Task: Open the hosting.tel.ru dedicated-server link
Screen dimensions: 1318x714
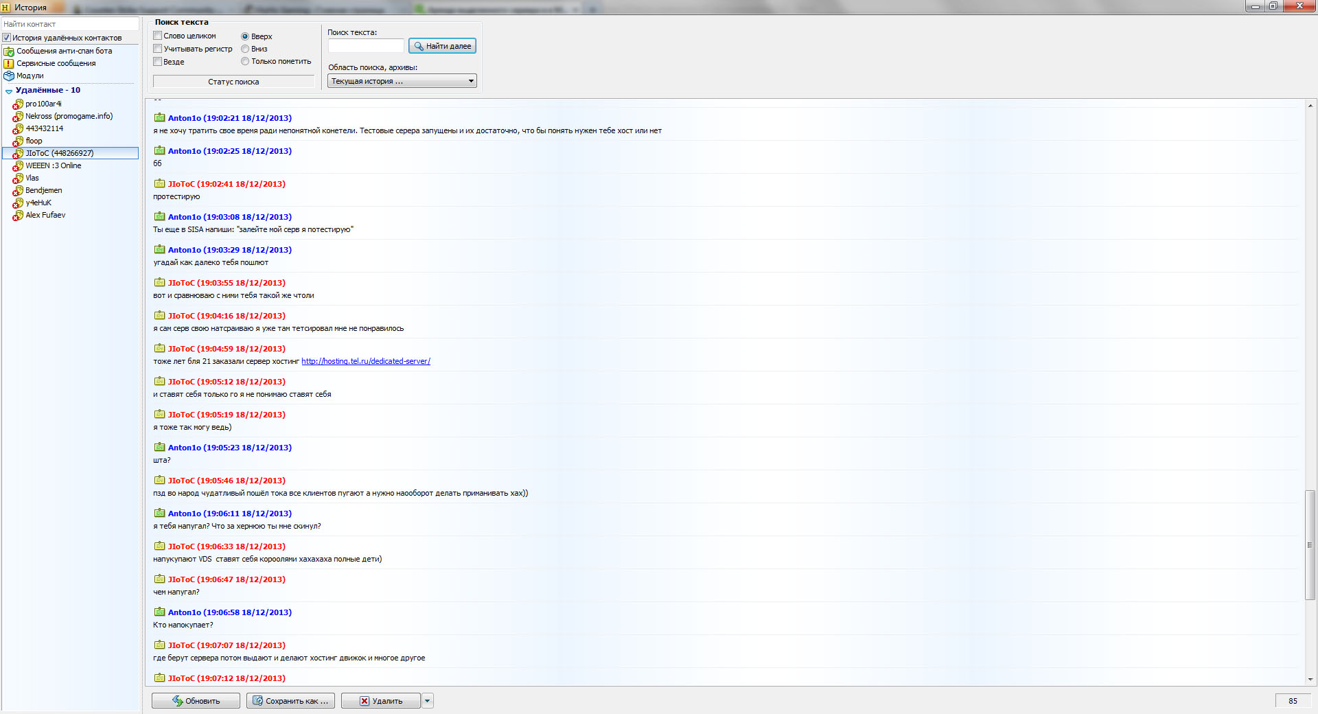Action: tap(366, 361)
